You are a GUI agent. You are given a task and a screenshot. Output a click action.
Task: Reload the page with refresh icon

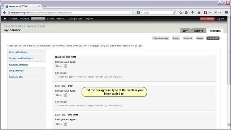(133, 13)
